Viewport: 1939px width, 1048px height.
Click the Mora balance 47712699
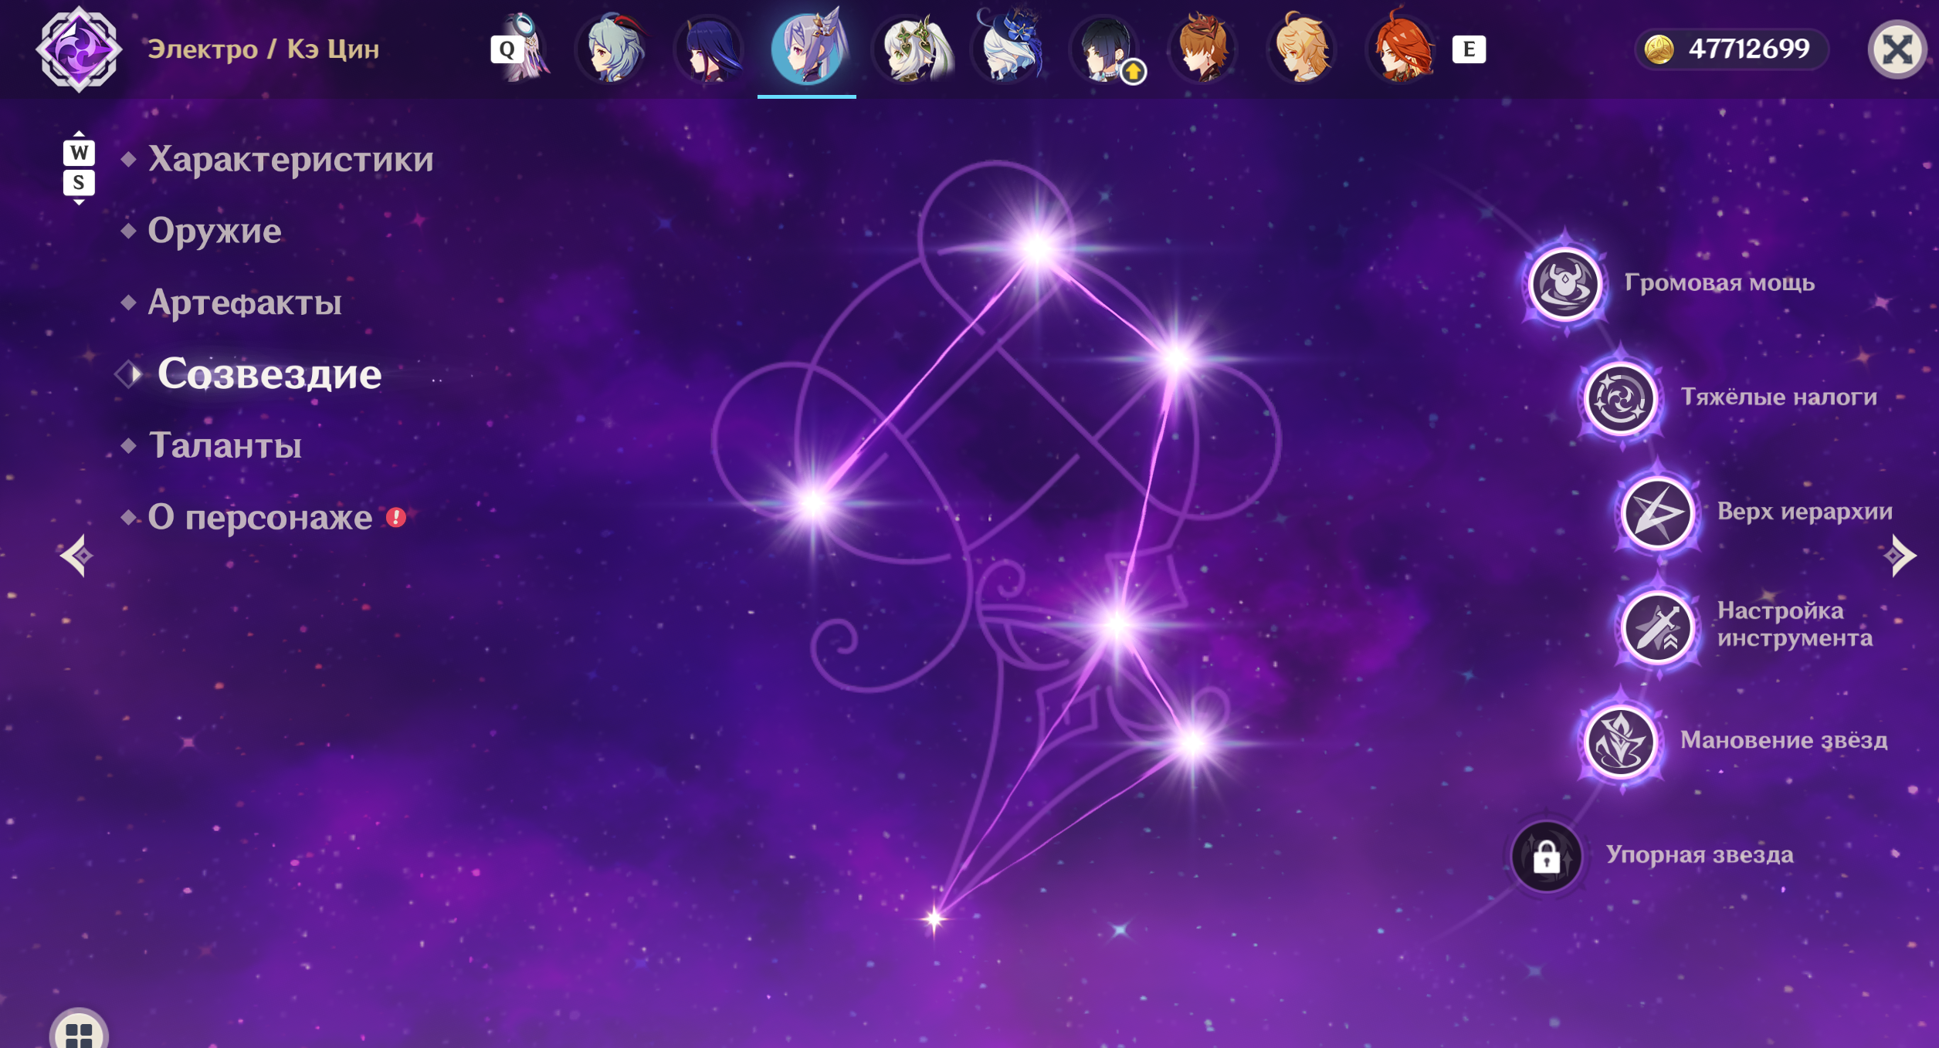tap(1749, 49)
